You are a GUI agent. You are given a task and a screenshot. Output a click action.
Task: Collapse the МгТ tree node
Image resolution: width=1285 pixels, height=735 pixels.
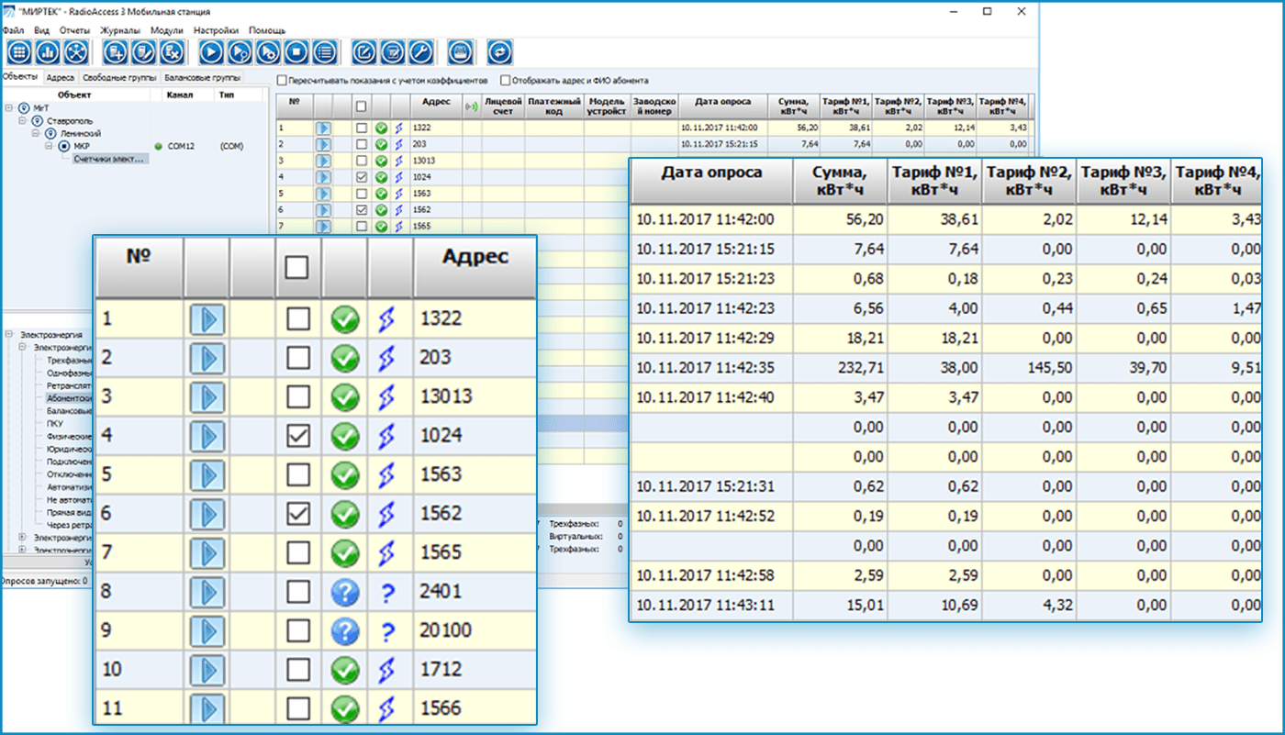click(x=8, y=107)
